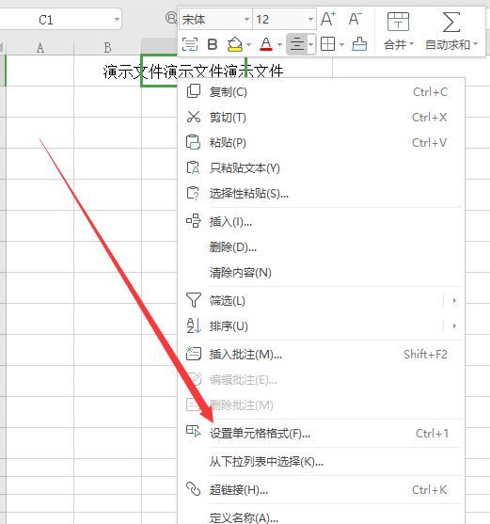Choose 粘贴(P) from context menu

point(321,143)
